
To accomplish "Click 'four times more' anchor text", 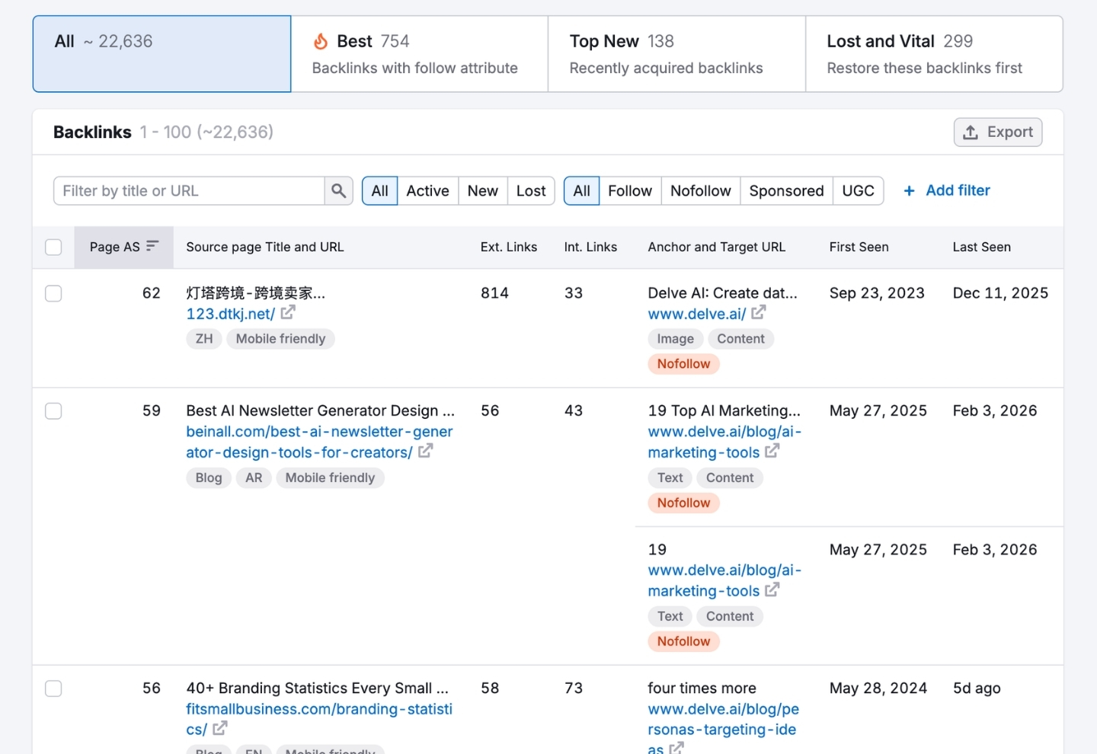I will pyautogui.click(x=702, y=688).
